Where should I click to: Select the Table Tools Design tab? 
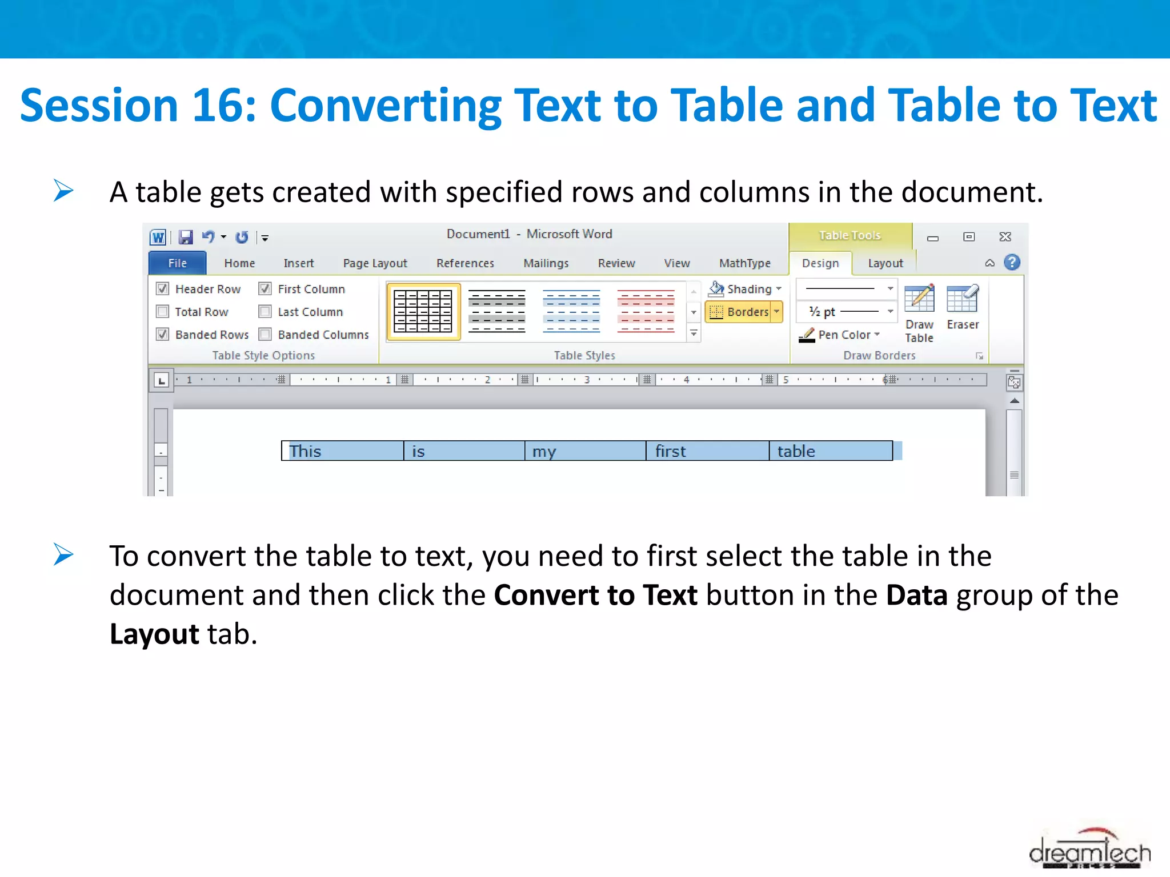820,263
